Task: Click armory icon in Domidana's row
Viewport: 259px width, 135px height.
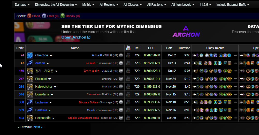Action: pos(121,94)
